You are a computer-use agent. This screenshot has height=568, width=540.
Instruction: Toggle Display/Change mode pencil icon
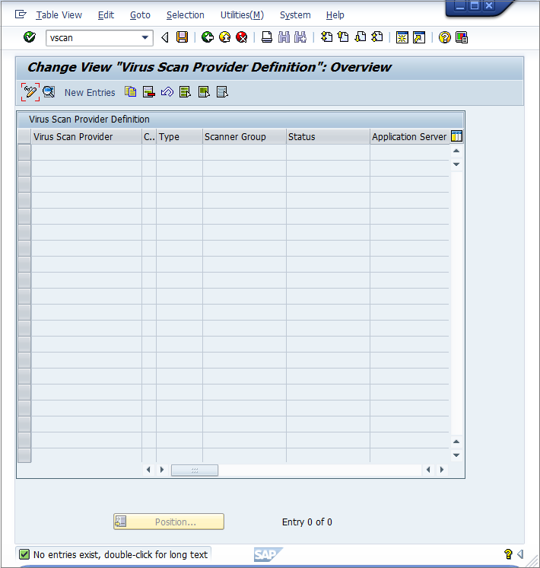coord(30,92)
